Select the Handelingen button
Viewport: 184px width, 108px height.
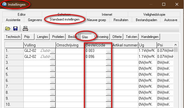pyautogui.click(x=150, y=37)
